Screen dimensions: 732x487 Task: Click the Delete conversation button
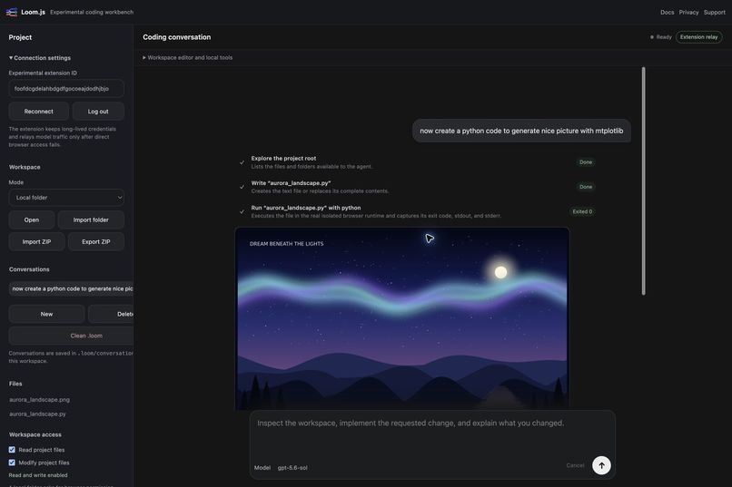pyautogui.click(x=111, y=314)
